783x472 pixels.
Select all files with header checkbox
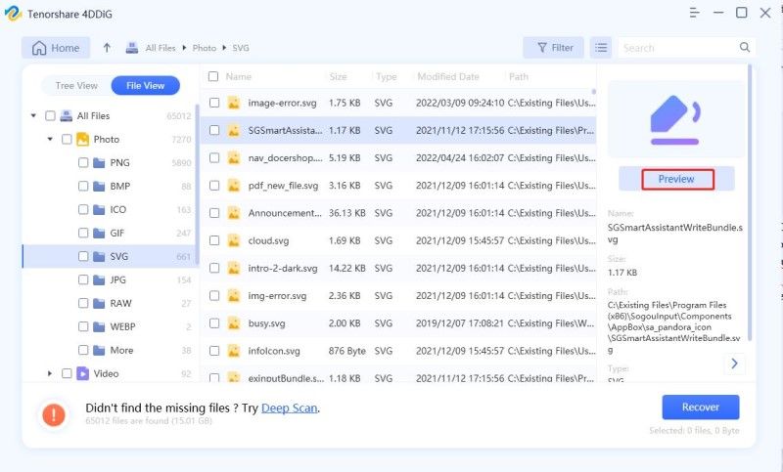[x=213, y=76]
